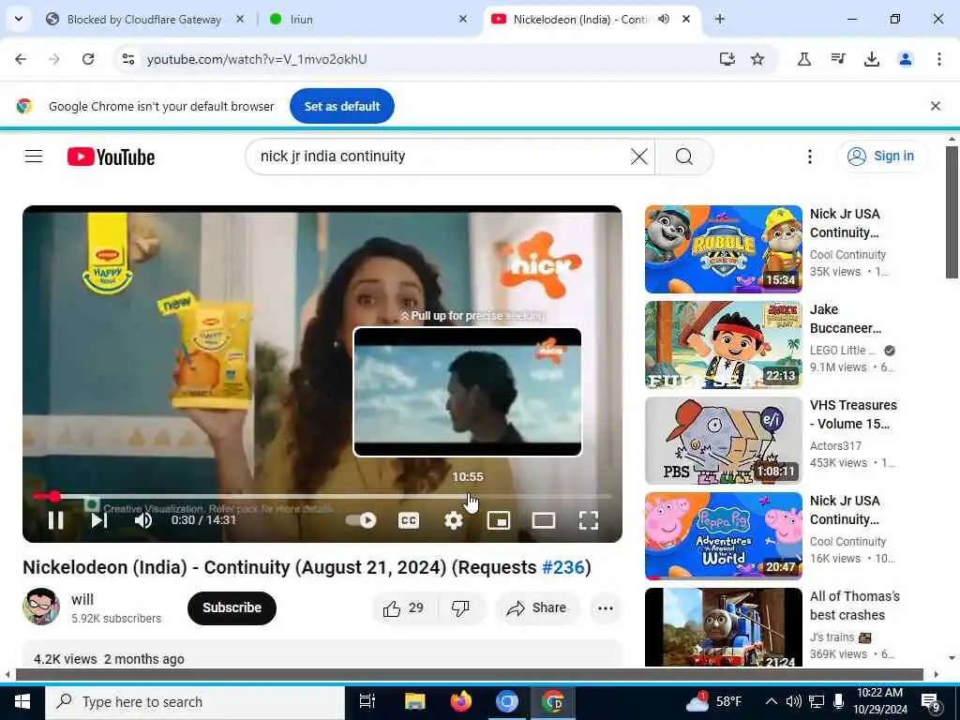
Task: Show Chrome downloads
Action: (872, 59)
